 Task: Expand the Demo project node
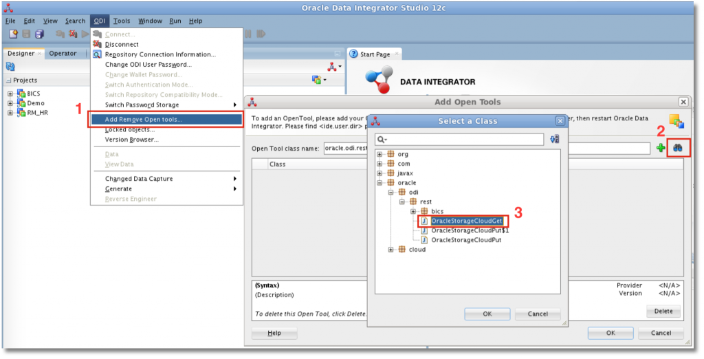coord(10,103)
